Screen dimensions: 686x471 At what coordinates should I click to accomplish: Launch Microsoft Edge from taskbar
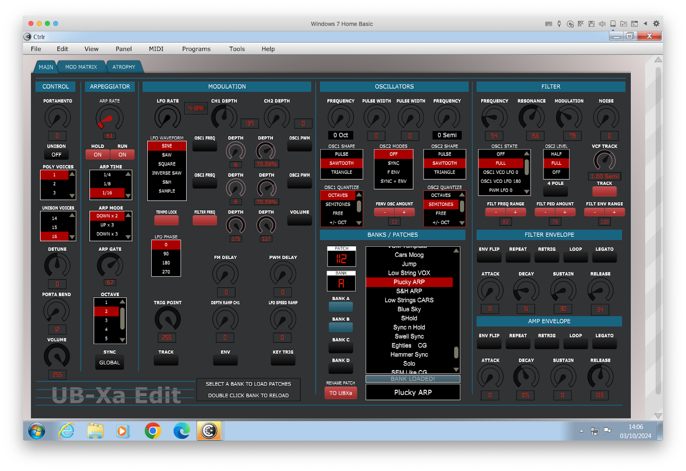coord(181,431)
